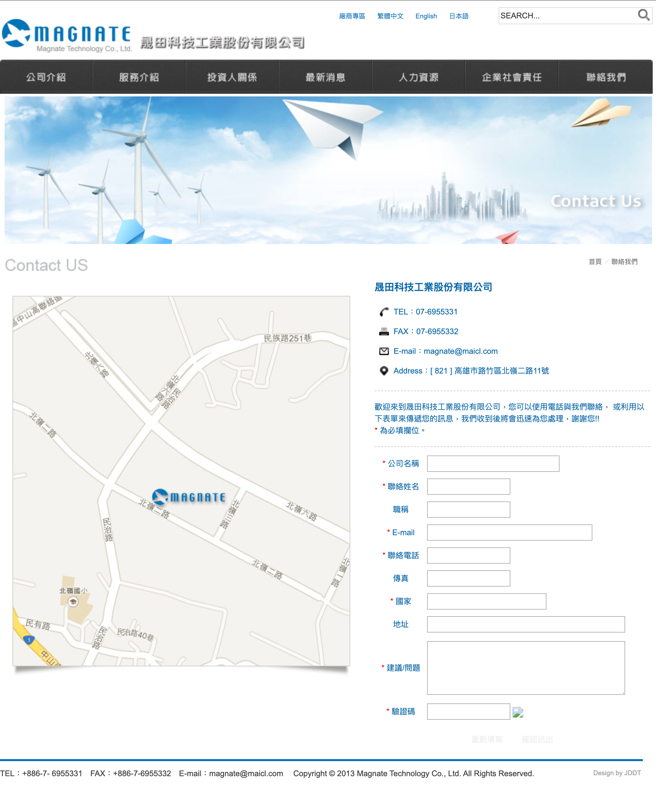Click the school icon on the map
The height and width of the screenshot is (787, 656).
(x=73, y=602)
